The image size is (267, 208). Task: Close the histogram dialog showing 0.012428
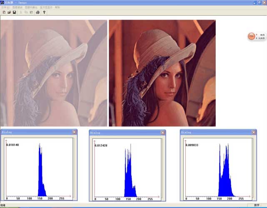click(163, 133)
